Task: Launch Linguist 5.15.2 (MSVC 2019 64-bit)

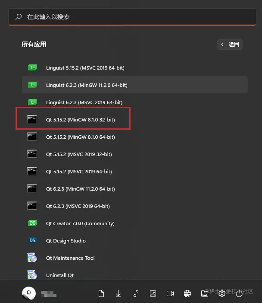Action: [x=134, y=67]
